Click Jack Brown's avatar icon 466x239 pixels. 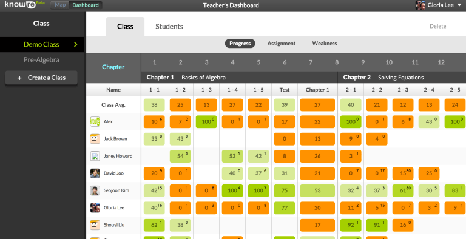click(95, 139)
